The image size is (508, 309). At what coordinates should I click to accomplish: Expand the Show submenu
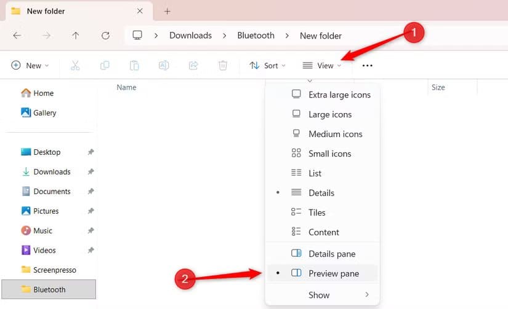323,295
